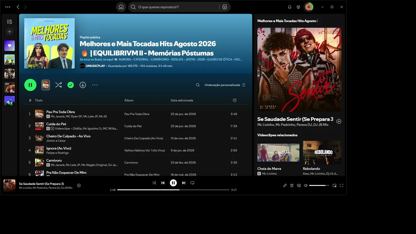Viewport: 416px width, 234px height.
Task: Toggle shuffle in the player bar
Action: (154, 183)
